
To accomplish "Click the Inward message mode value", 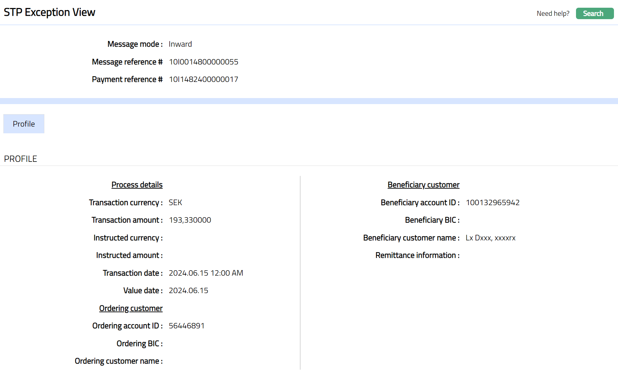I will pyautogui.click(x=180, y=44).
